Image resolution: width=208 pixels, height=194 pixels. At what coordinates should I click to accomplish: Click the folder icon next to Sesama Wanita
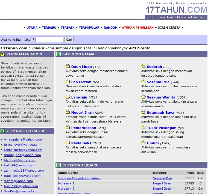point(143,97)
